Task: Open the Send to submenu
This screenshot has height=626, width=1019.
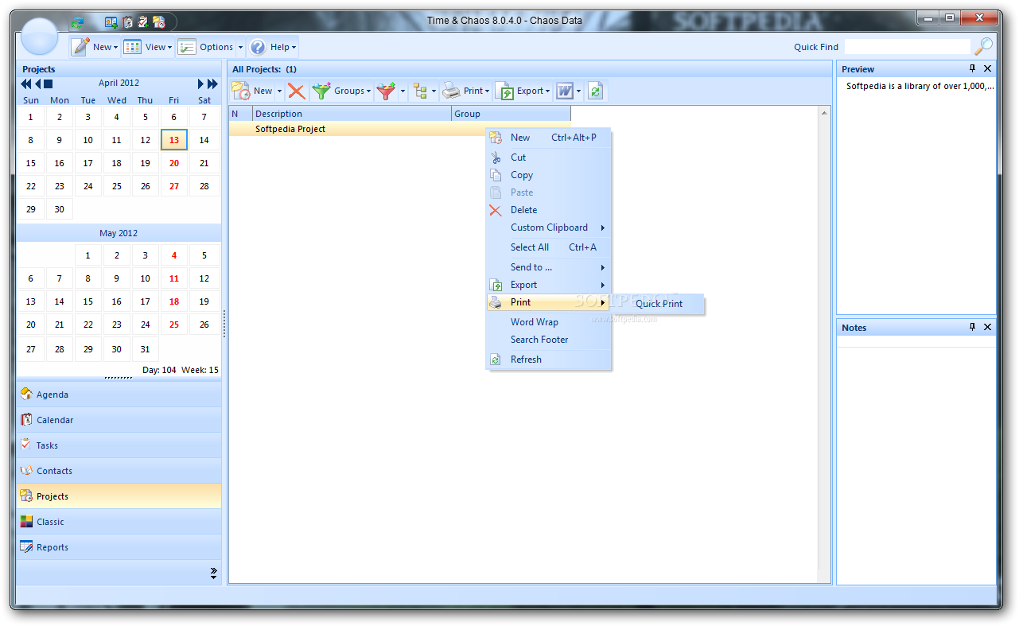Action: (548, 267)
